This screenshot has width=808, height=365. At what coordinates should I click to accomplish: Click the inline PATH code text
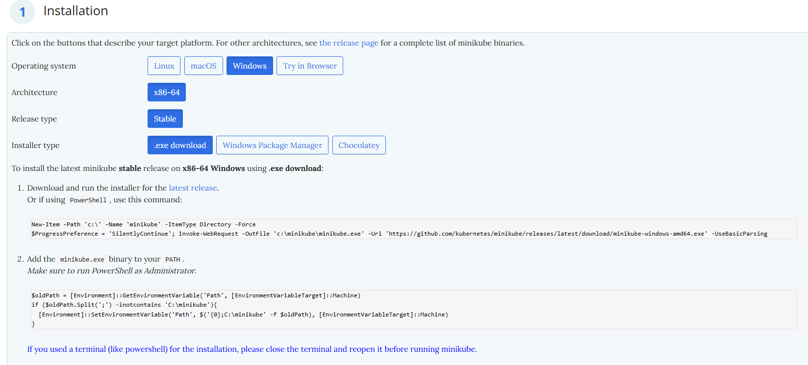tap(173, 260)
